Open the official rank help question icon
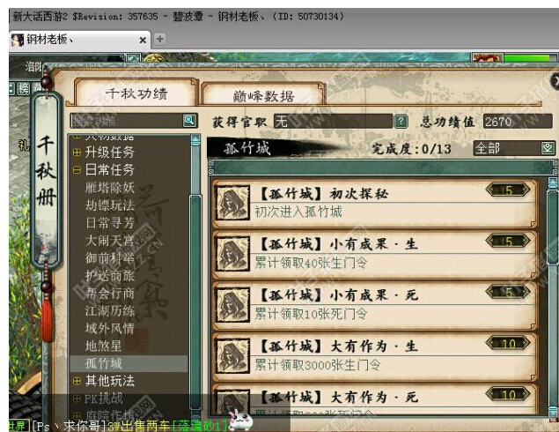559x432 pixels. [x=401, y=122]
